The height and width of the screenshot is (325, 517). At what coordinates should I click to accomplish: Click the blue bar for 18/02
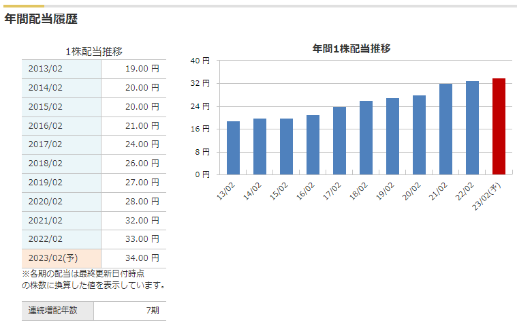[x=366, y=138]
